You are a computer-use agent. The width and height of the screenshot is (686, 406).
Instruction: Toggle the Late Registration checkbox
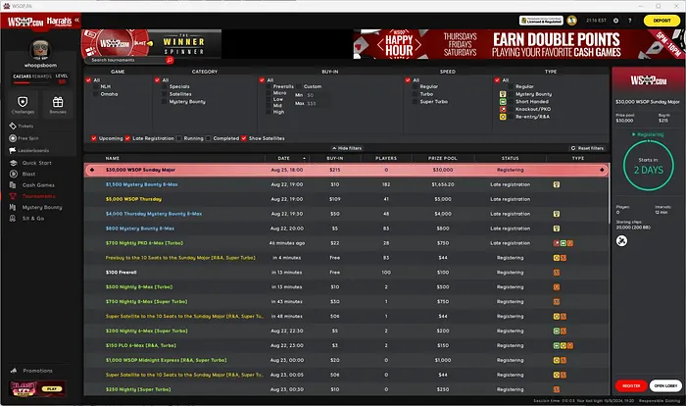(127, 138)
